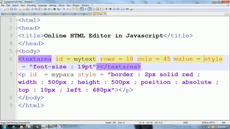This screenshot has height=129, width=230.
Task: Open the Edit menu
Action: (x=8, y=5)
